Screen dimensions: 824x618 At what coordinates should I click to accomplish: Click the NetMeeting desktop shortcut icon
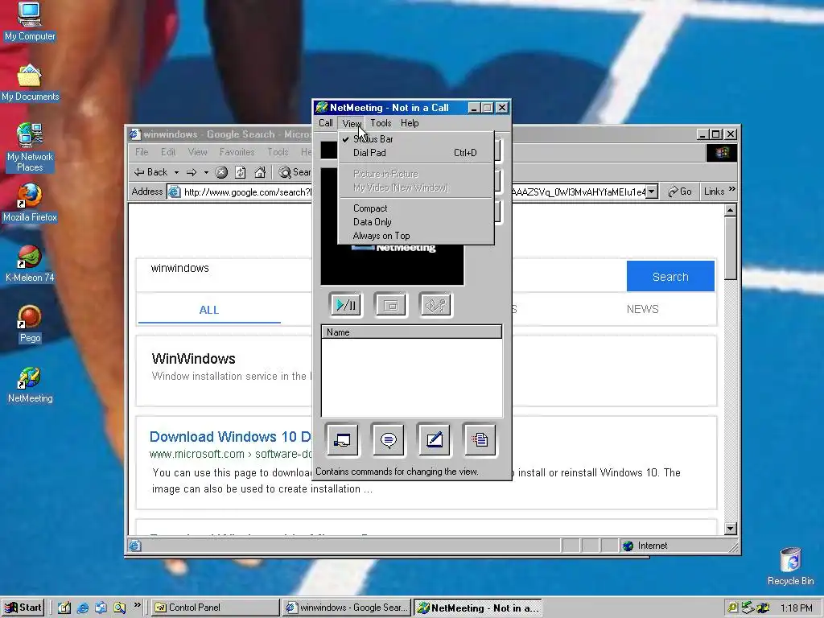coord(30,385)
